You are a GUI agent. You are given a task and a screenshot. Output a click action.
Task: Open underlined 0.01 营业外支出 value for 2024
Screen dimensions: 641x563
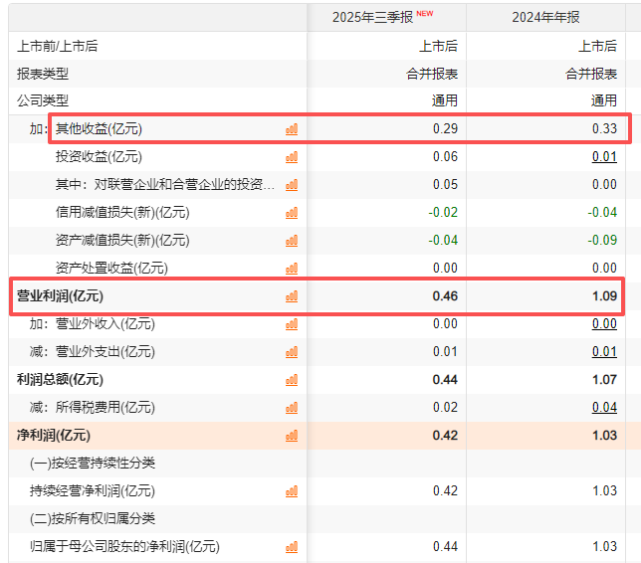point(604,351)
